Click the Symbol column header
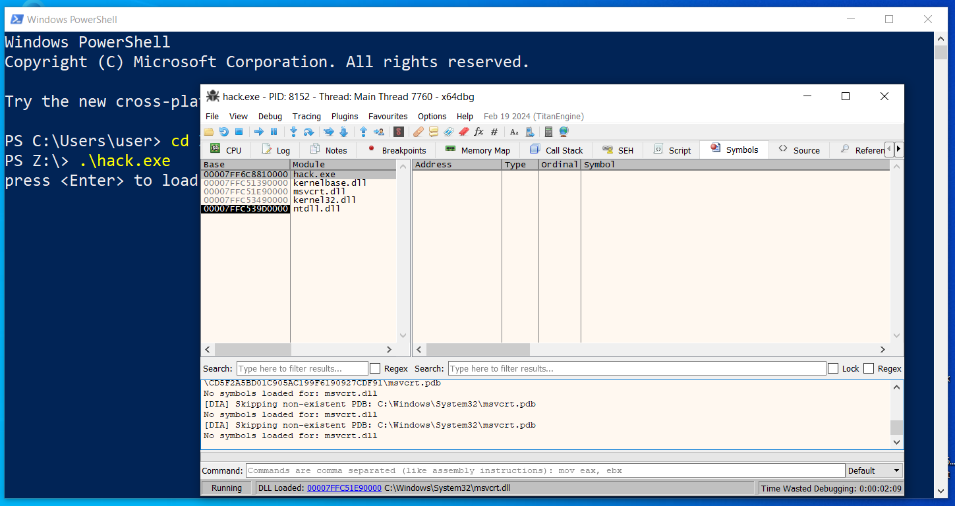Screen dimensions: 955x506 pyautogui.click(x=735, y=165)
